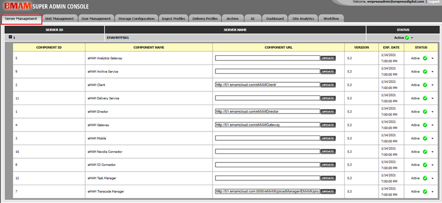Click the green status check for eMAM Task Manager
The width and height of the screenshot is (442, 203).
coord(425,178)
